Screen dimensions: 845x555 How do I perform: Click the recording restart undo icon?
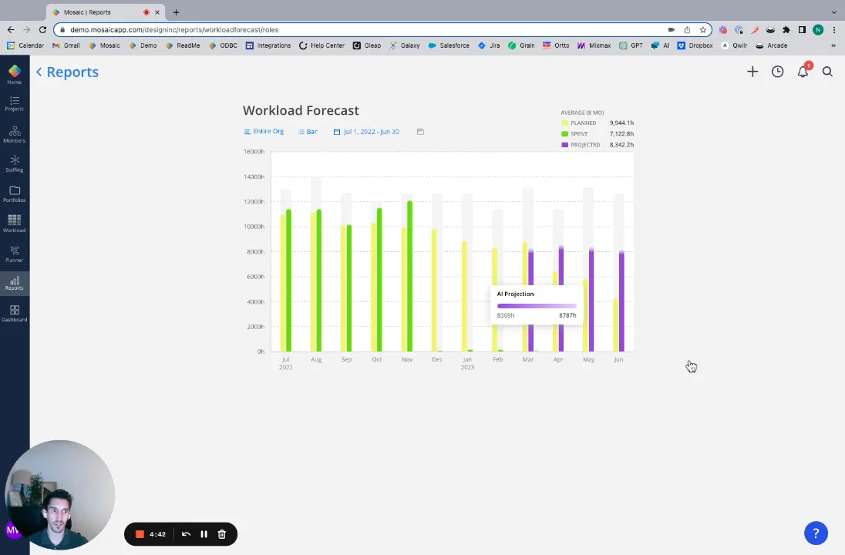pos(186,534)
